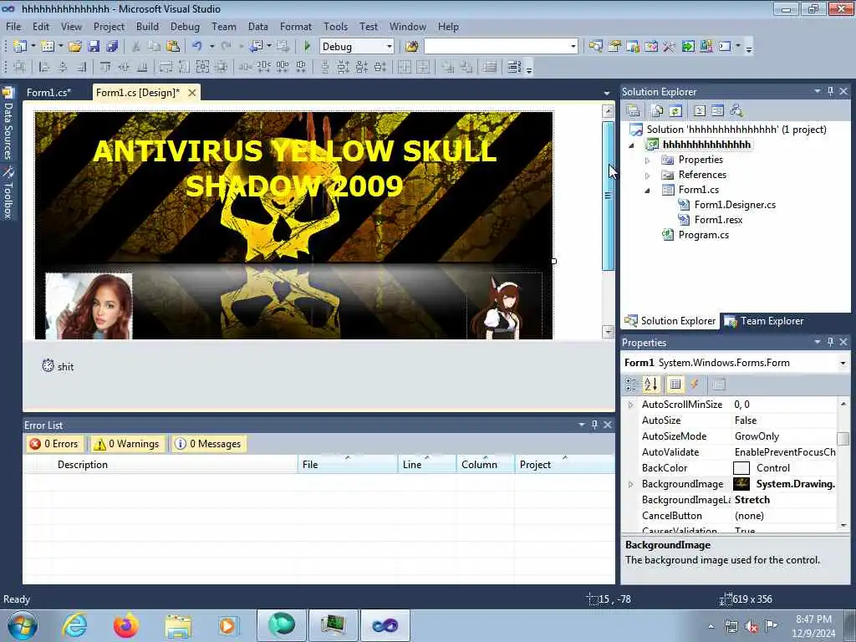Screen dimensions: 856x642
Task: Click the Open File folder icon
Action: pos(75,47)
